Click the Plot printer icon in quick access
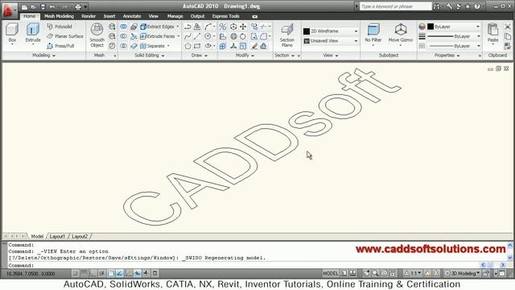515x290 pixels. 77,6
